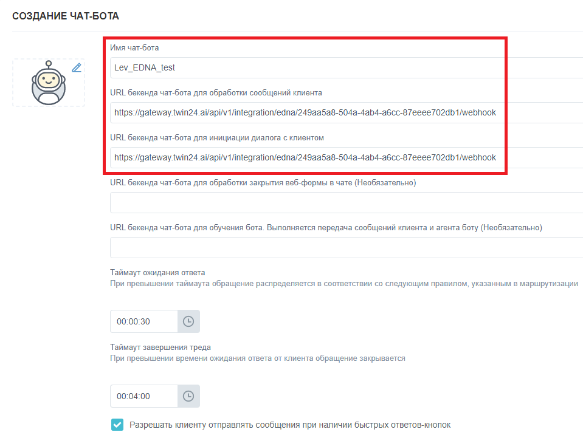Click the label 'URL бекенда для обработки сообщений клиента'

[x=216, y=93]
